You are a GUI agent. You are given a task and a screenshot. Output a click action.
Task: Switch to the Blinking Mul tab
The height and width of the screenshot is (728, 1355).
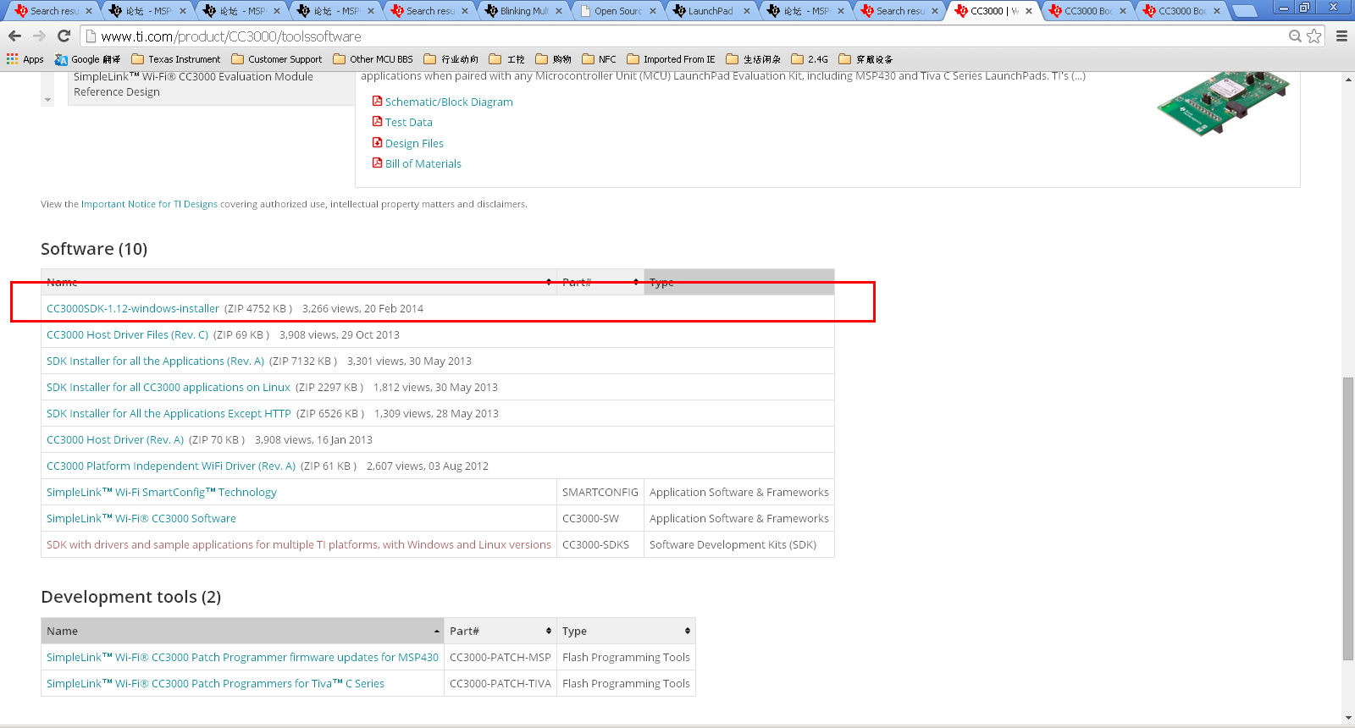pos(524,11)
